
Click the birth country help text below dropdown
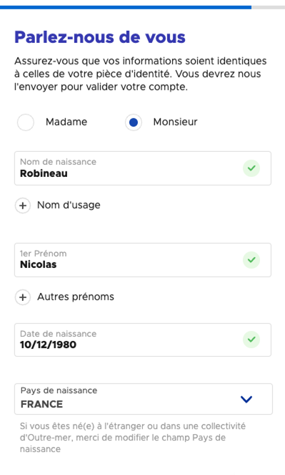click(x=133, y=438)
